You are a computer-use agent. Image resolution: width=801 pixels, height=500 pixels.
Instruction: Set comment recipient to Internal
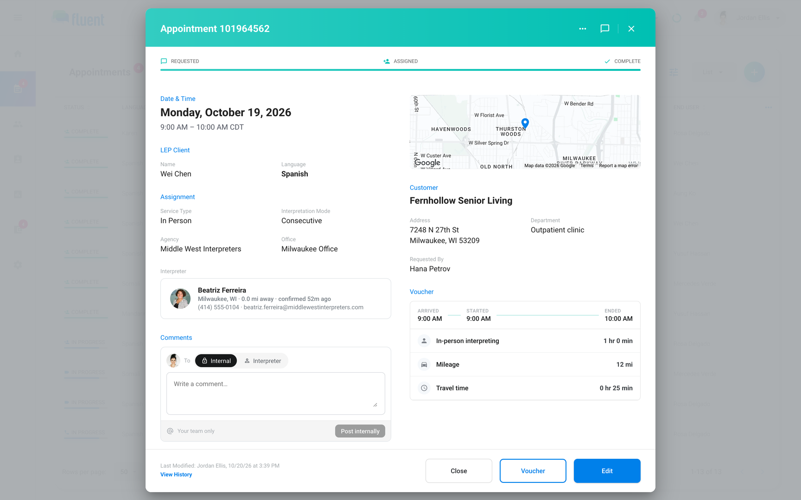[216, 361]
